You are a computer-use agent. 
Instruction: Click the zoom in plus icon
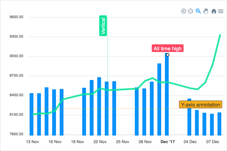(x=183, y=11)
